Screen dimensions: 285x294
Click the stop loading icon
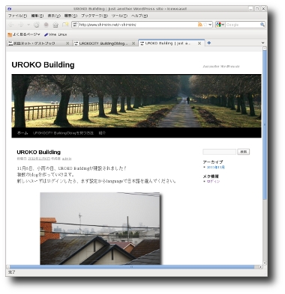coord(46,25)
